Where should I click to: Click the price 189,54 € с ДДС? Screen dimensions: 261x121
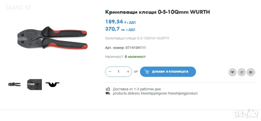point(121,22)
